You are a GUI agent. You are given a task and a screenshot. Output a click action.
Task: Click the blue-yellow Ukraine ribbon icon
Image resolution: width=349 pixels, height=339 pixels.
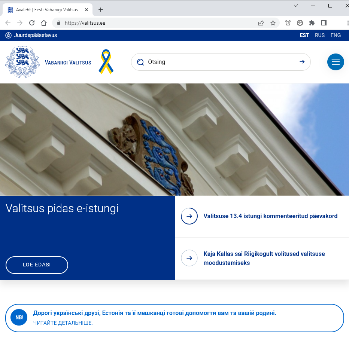click(106, 62)
